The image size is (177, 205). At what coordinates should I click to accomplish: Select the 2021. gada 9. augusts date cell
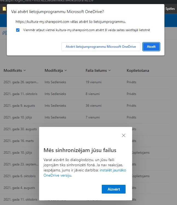[19, 106]
